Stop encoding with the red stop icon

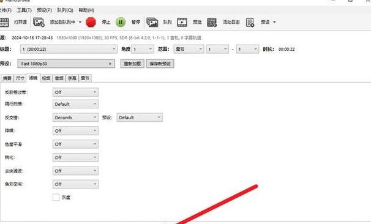point(91,22)
